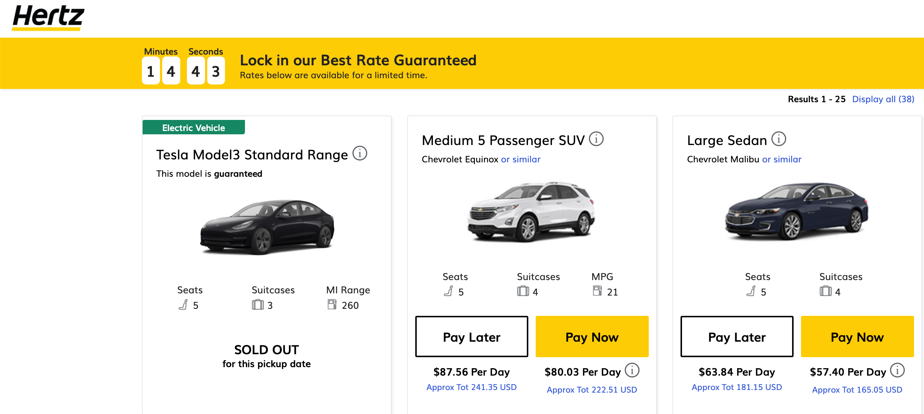Screen dimensions: 924x414
Task: Open Large Sedan info icon
Action: click(x=778, y=139)
